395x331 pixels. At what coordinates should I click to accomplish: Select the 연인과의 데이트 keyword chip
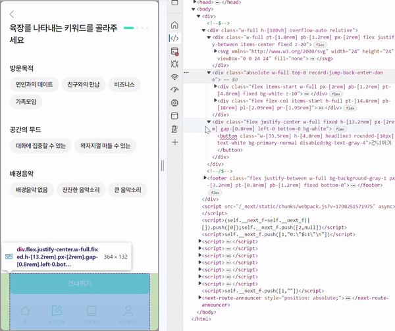34,84
